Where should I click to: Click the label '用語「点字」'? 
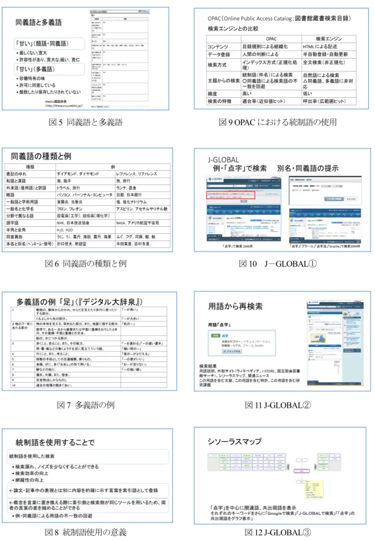click(219, 325)
